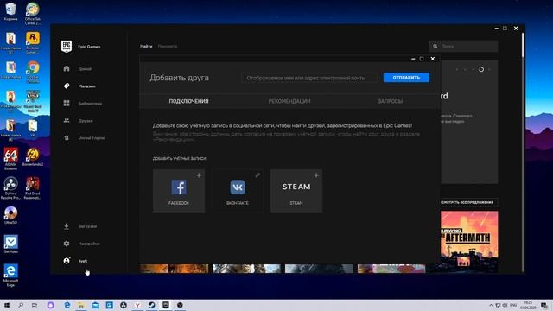Open the notification center in the system tray
The width and height of the screenshot is (553, 311).
(544, 305)
